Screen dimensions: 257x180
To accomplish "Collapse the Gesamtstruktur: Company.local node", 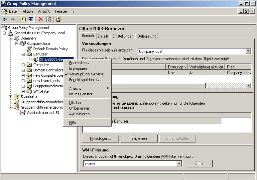I will click(4, 33).
